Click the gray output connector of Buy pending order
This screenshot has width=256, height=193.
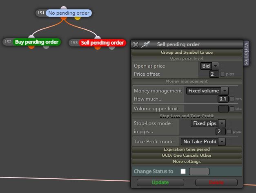coord(46,47)
